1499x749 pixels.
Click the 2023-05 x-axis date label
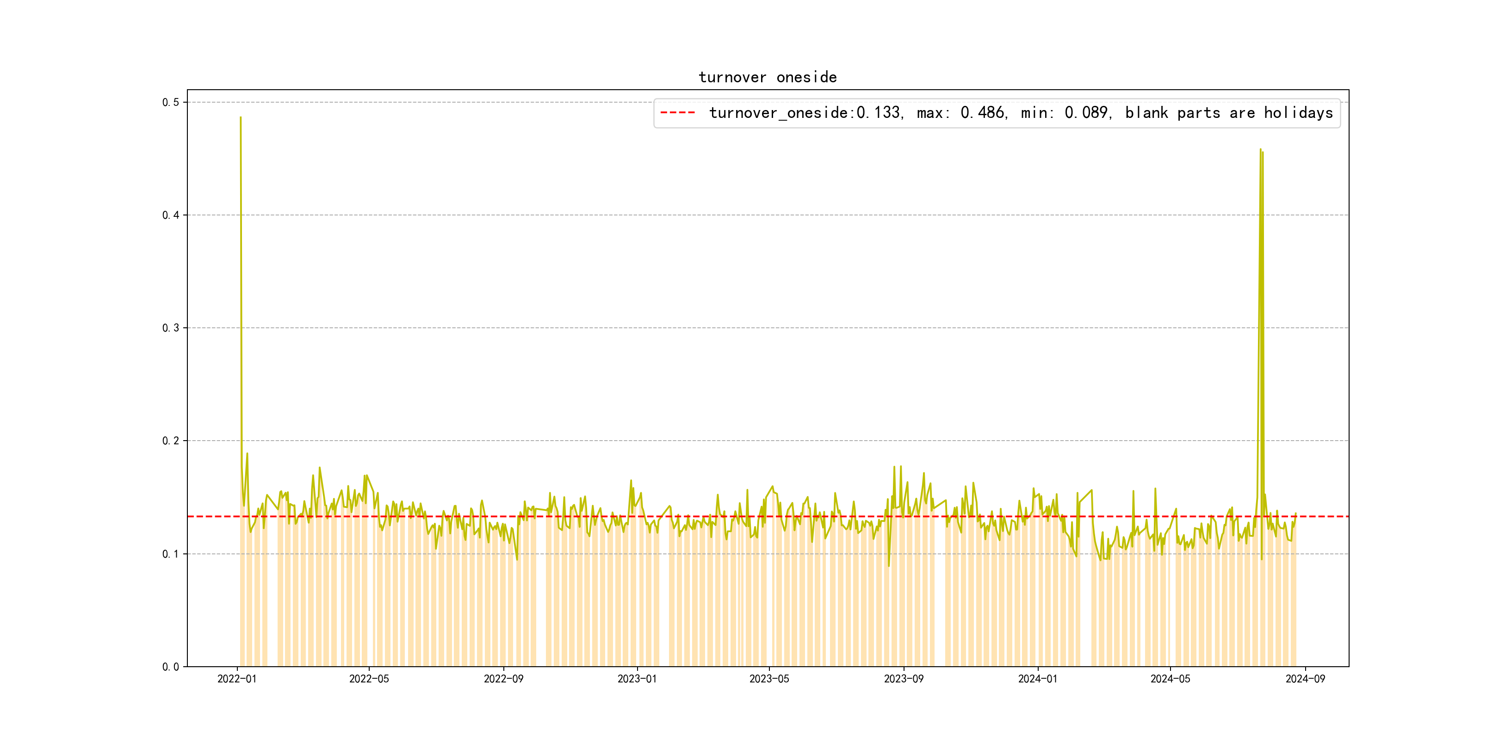tap(769, 679)
